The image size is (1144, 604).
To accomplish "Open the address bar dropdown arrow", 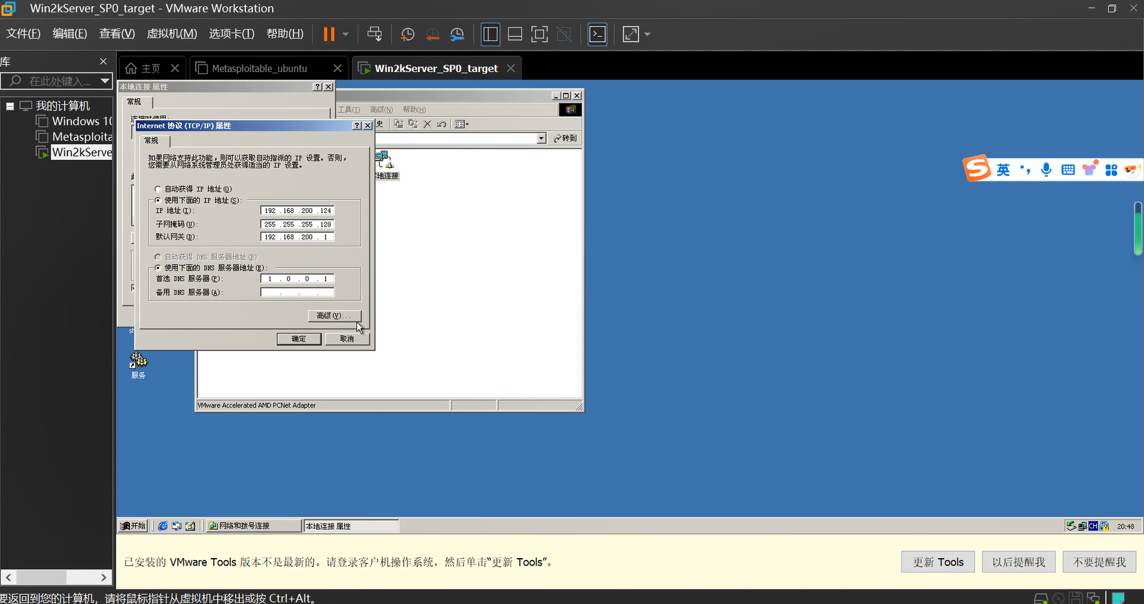I will pyautogui.click(x=541, y=139).
